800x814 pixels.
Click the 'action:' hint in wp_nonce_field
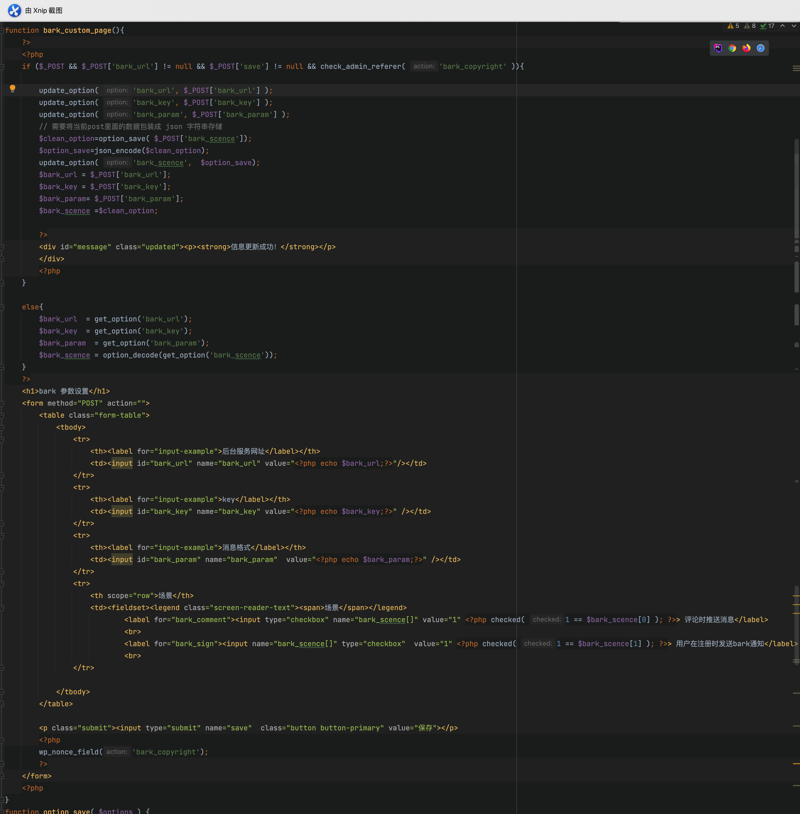(117, 752)
